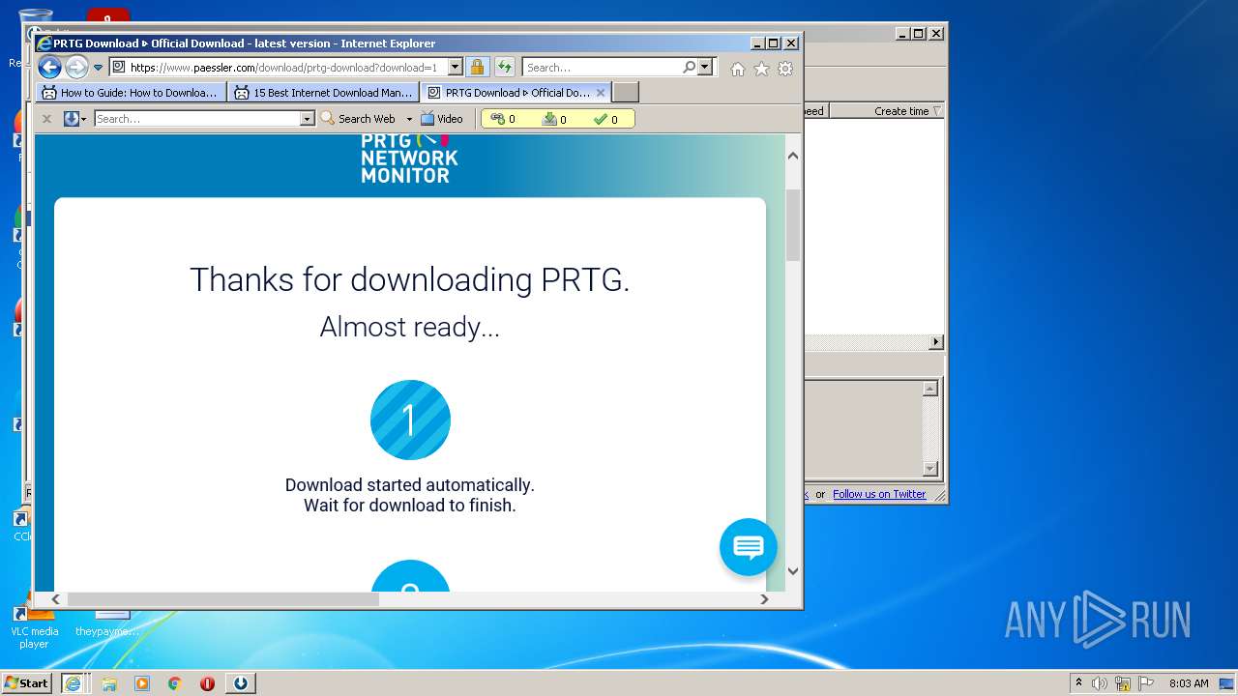This screenshot has height=696, width=1238.
Task: Sort by 'Create time' column in background window
Action: (901, 111)
